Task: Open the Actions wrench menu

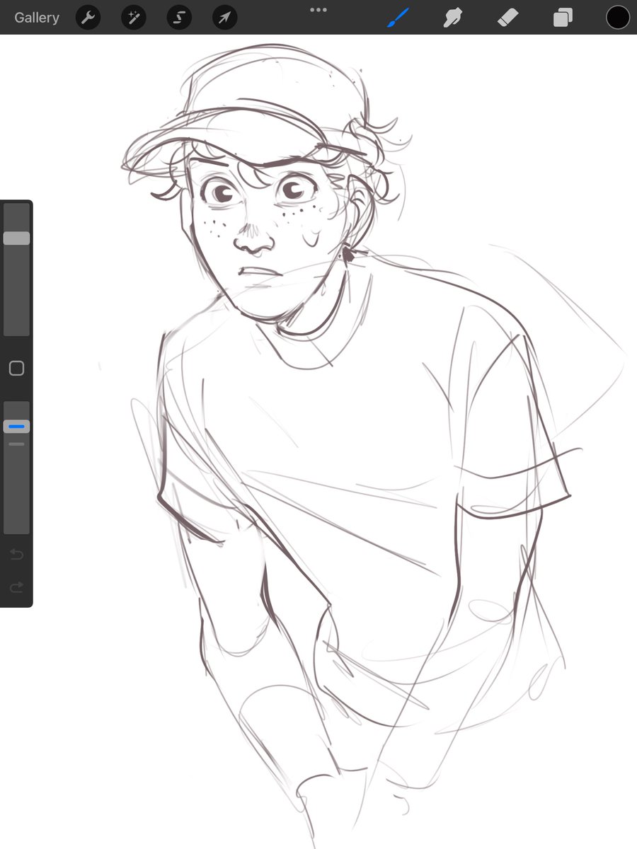Action: (88, 18)
